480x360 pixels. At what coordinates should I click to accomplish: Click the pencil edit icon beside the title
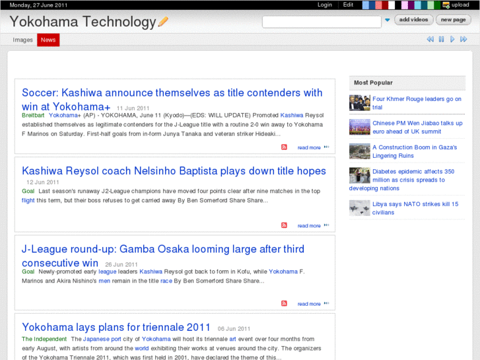[x=163, y=22]
